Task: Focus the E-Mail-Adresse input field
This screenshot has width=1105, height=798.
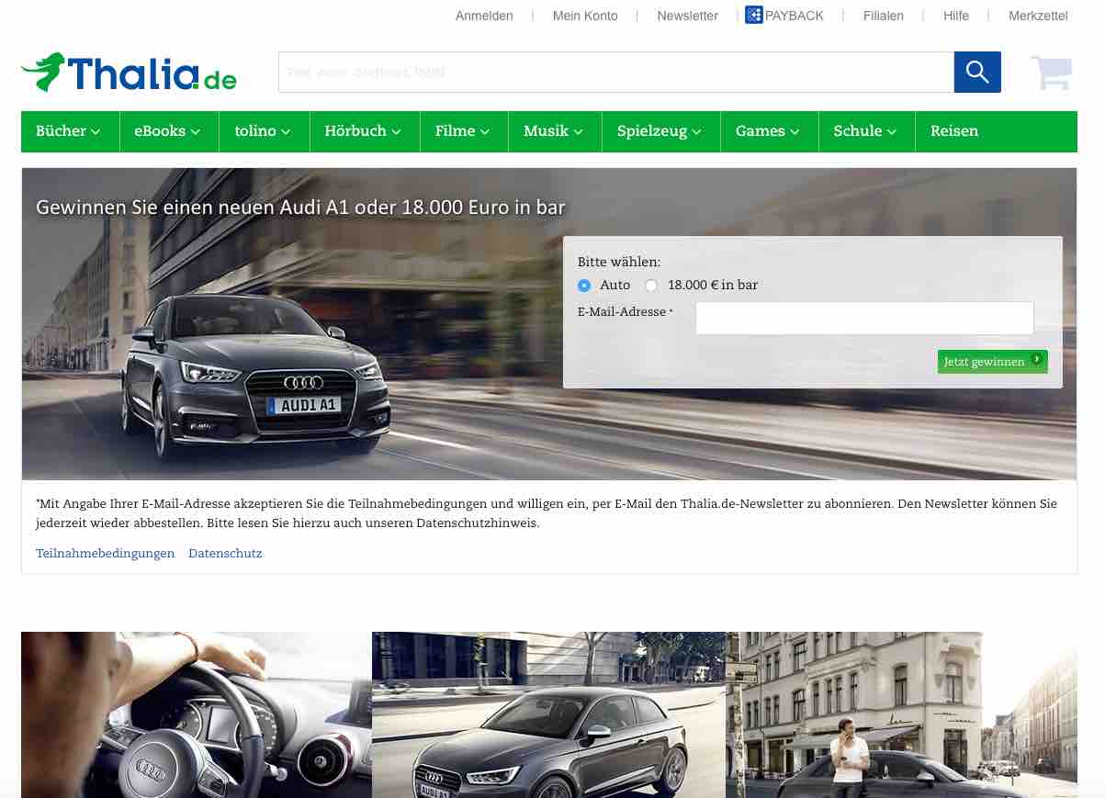Action: click(864, 318)
